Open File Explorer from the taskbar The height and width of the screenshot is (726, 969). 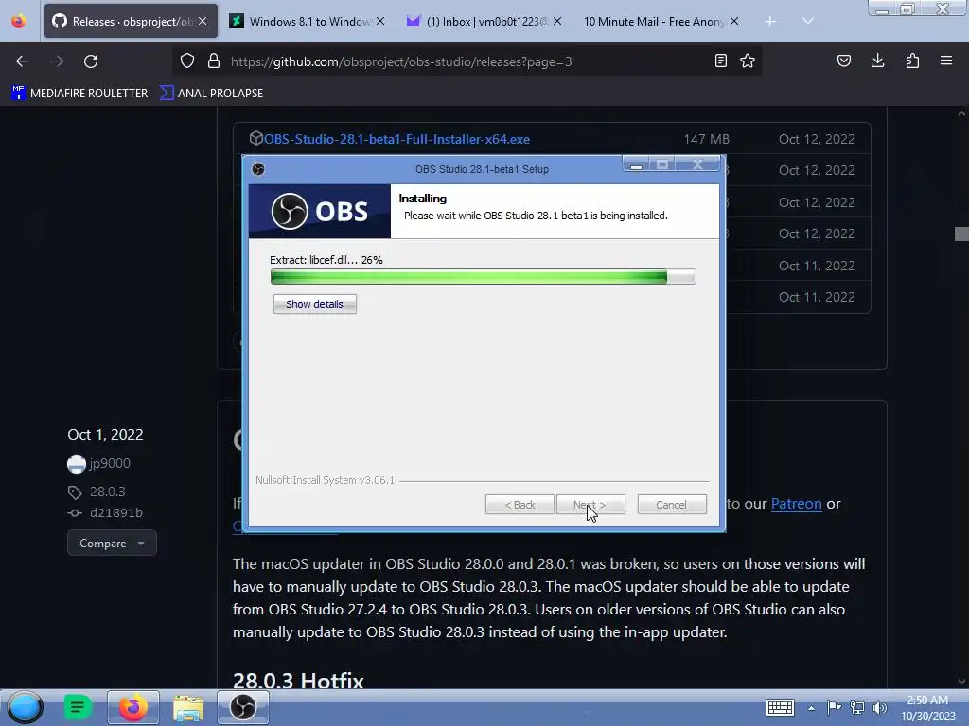click(188, 707)
